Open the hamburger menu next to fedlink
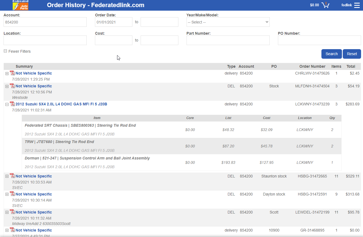This screenshot has width=363, height=237. click(357, 5)
